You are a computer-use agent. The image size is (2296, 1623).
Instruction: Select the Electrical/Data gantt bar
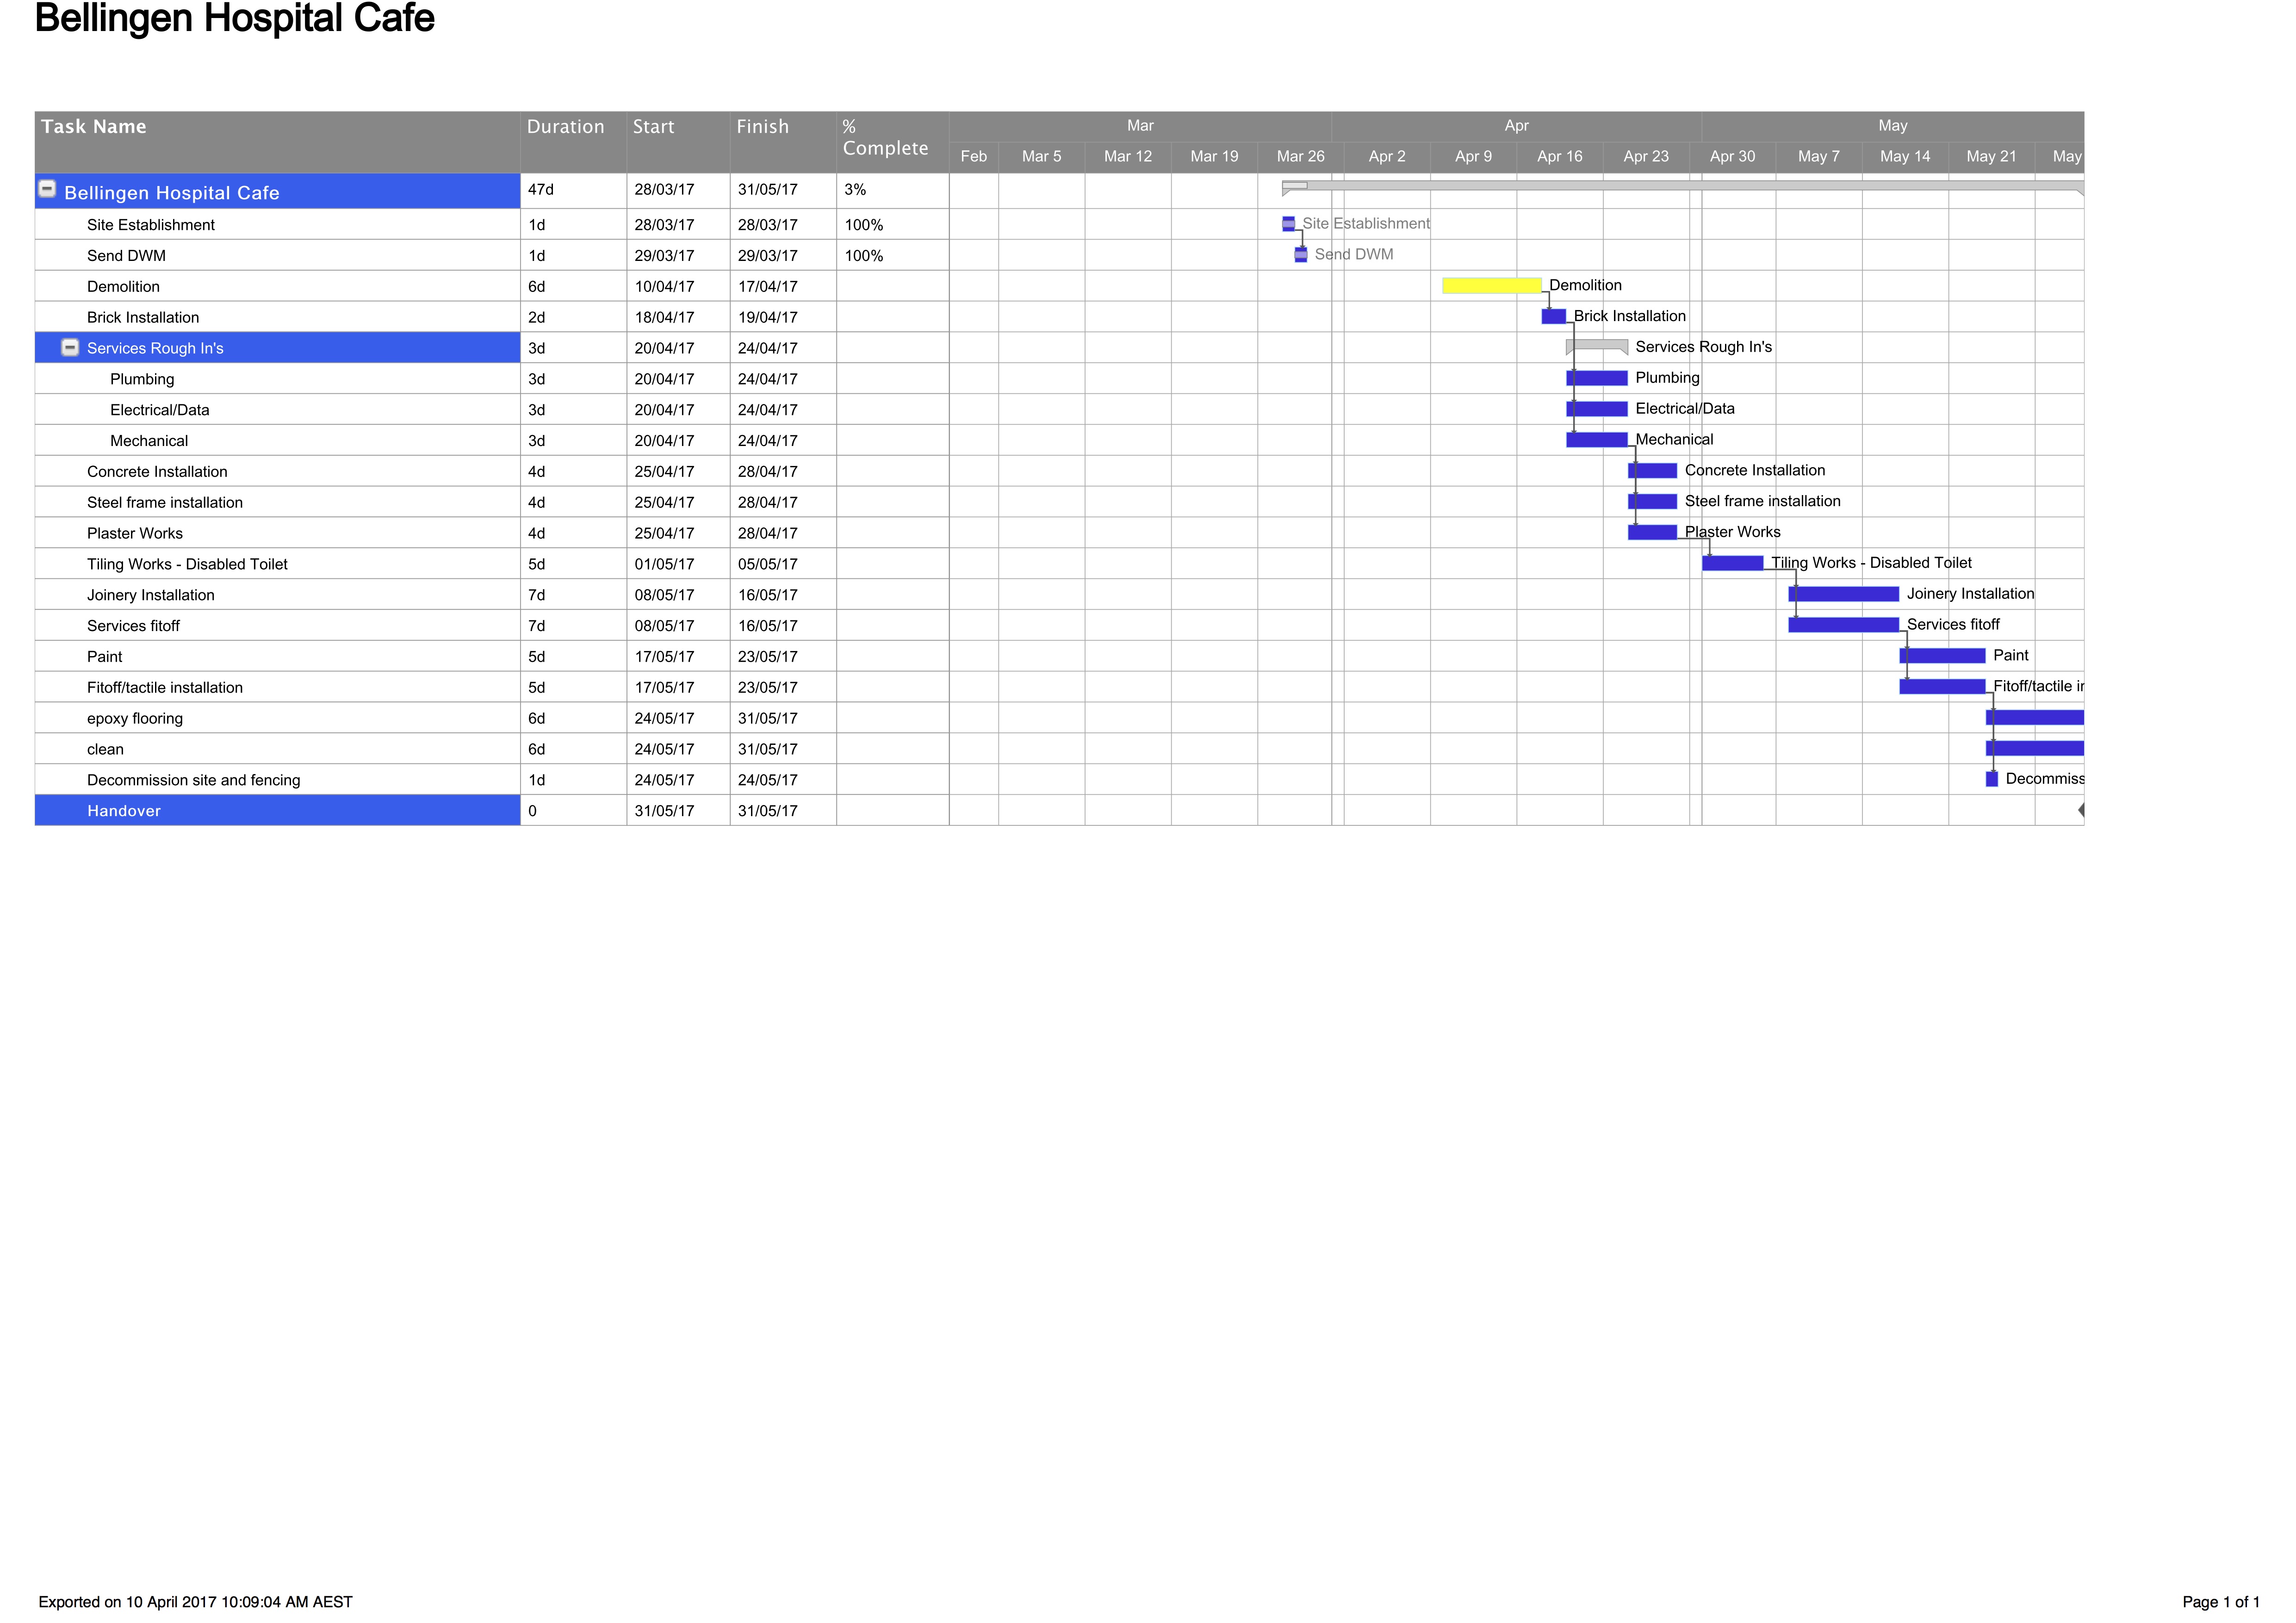(x=1597, y=409)
